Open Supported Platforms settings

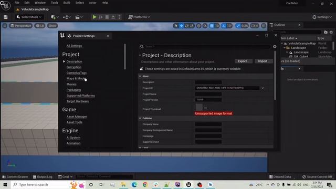click(x=80, y=96)
